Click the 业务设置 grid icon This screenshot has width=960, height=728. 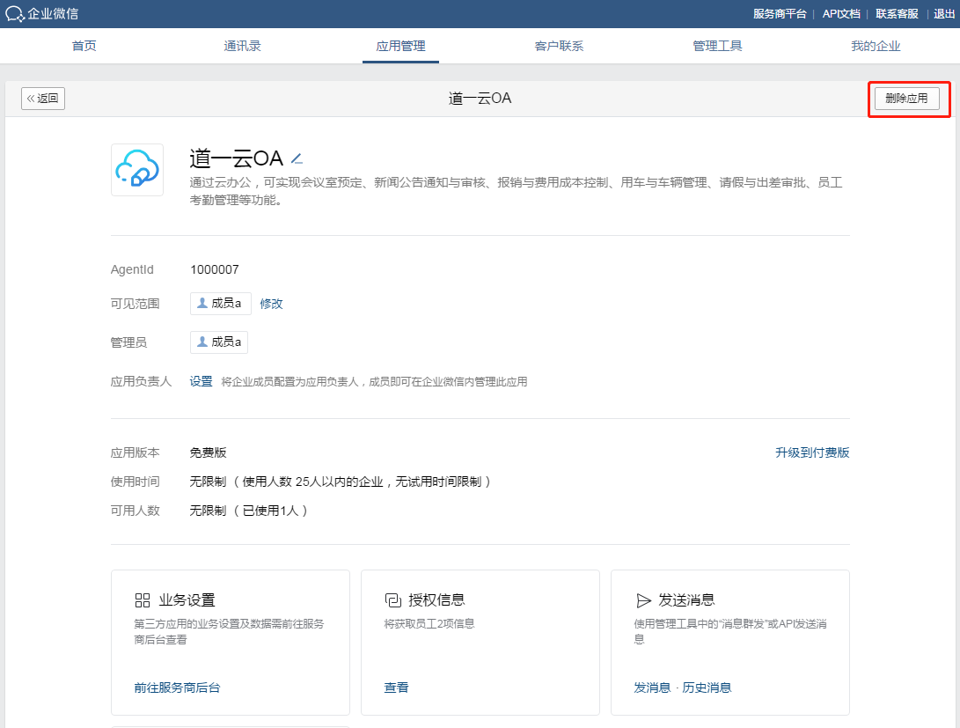[x=142, y=600]
